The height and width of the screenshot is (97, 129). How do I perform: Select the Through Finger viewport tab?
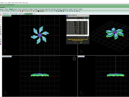point(14,14)
